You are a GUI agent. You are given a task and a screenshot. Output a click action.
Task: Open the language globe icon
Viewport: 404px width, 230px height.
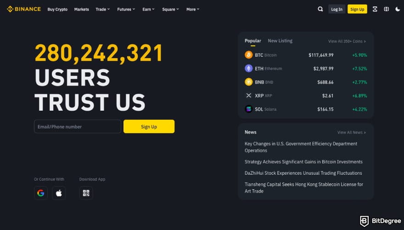click(x=386, y=9)
